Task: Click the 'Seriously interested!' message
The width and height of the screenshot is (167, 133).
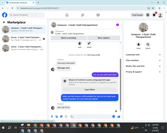Action: click(x=66, y=63)
